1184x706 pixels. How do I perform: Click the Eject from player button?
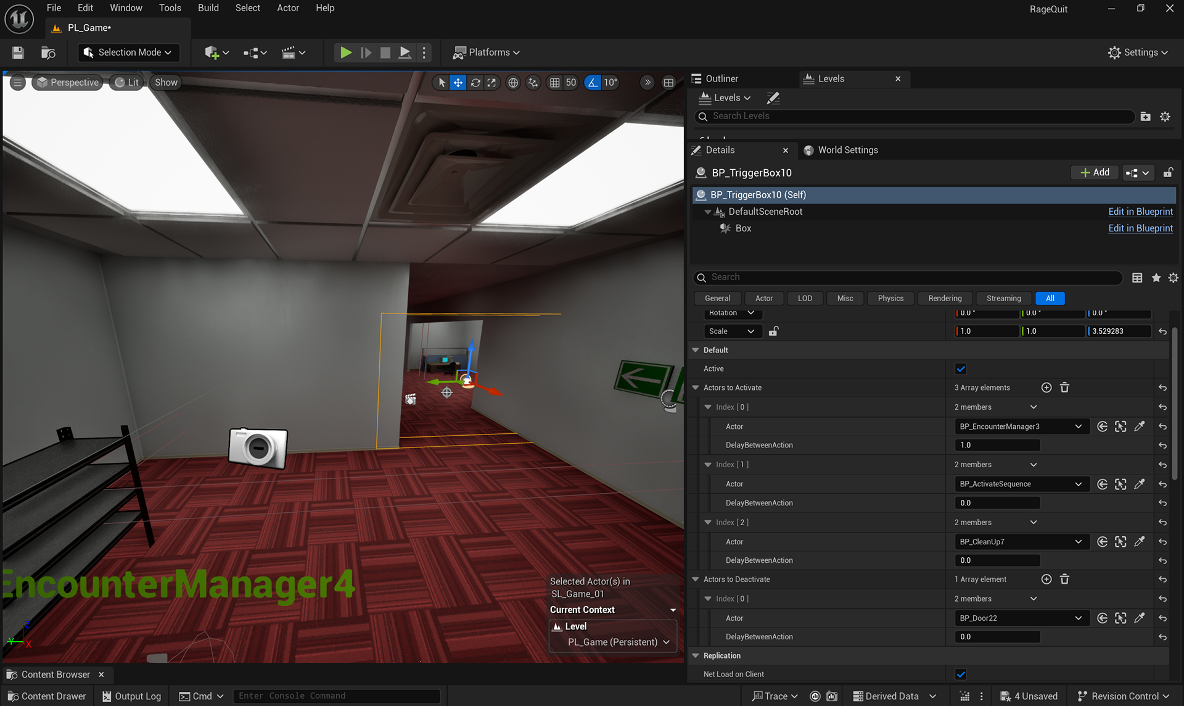pos(405,52)
